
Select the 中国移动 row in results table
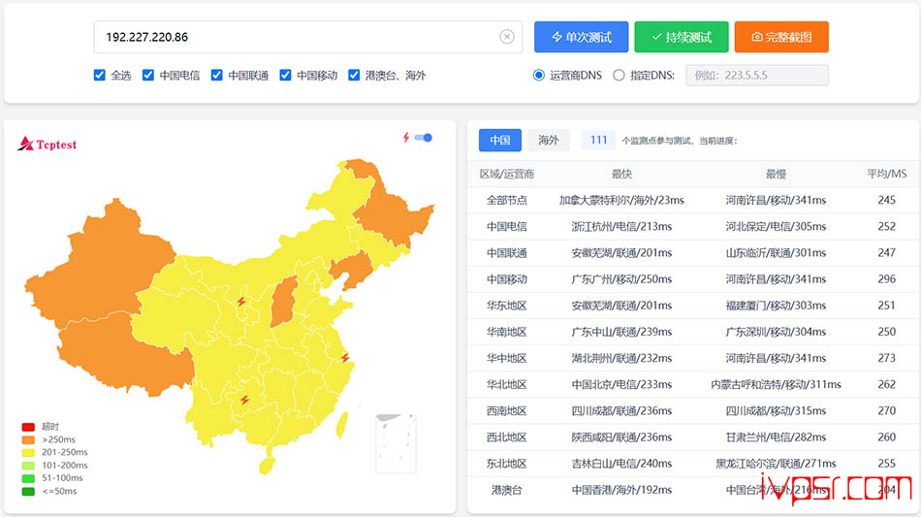[693, 279]
